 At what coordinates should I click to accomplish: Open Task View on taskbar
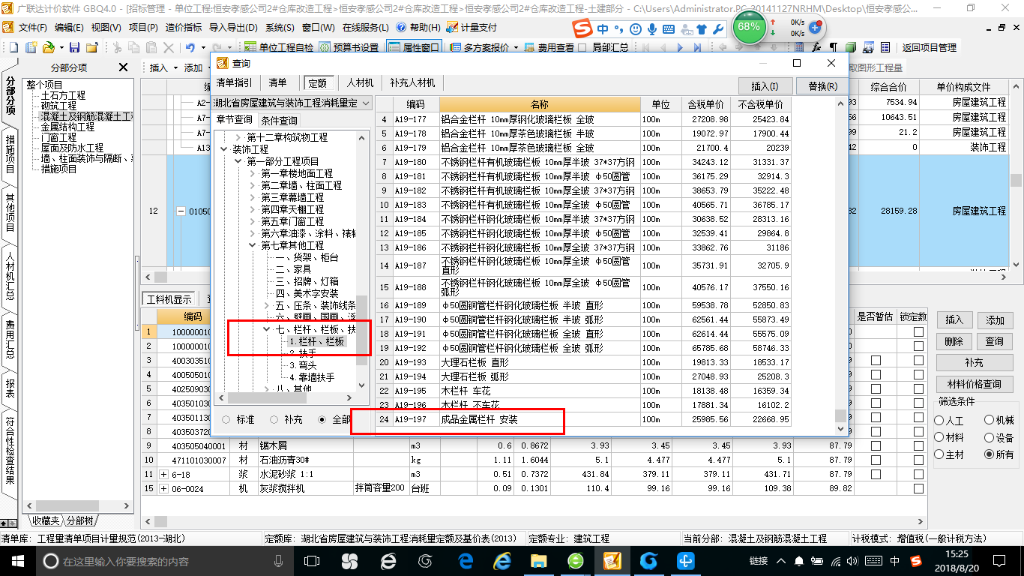(310, 560)
